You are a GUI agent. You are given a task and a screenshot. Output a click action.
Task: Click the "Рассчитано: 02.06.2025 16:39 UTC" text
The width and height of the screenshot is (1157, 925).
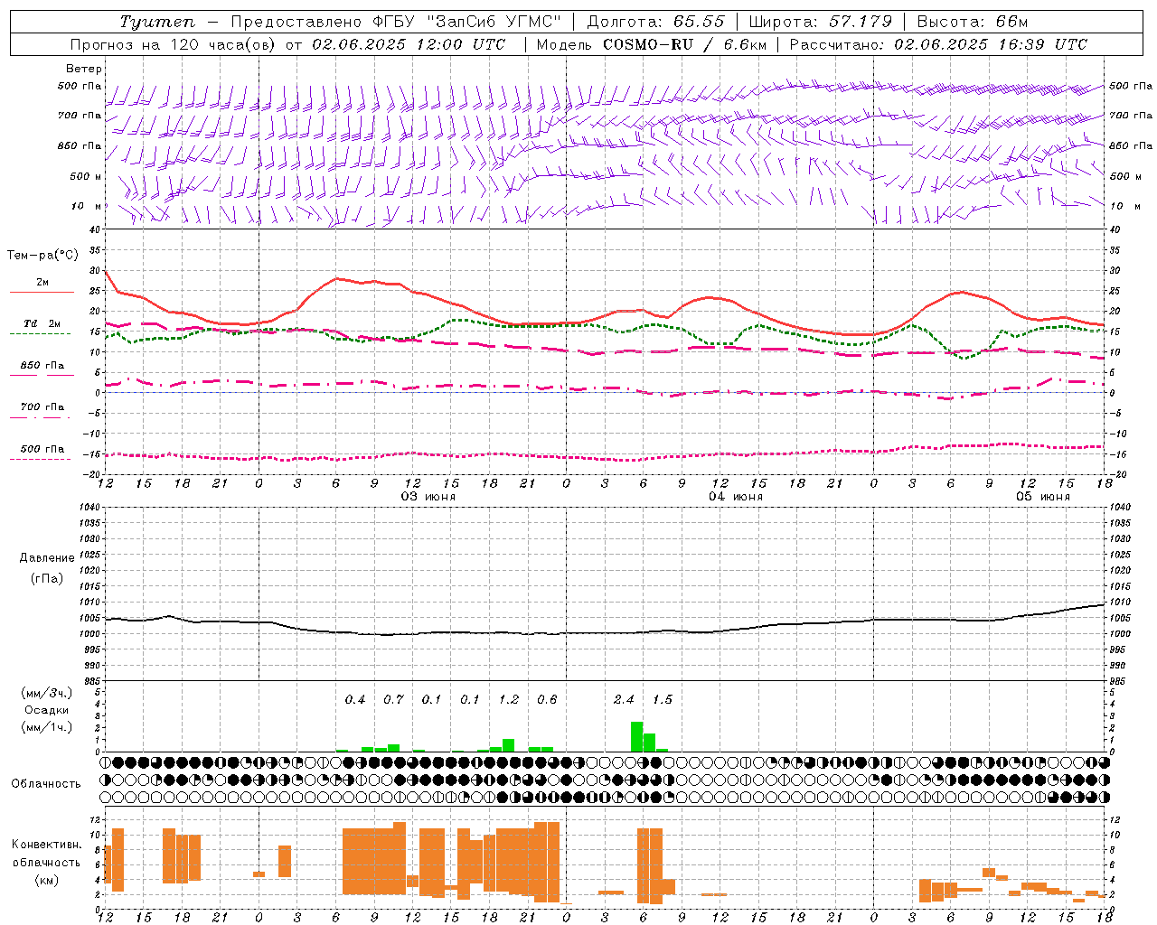point(939,44)
